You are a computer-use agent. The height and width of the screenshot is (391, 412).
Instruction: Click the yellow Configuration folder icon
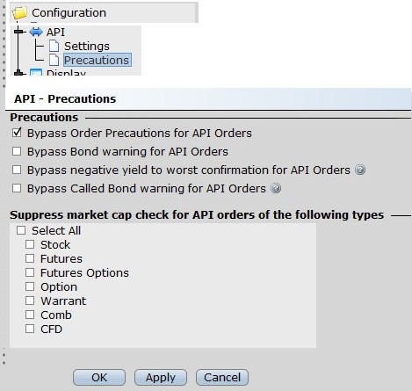[19, 13]
